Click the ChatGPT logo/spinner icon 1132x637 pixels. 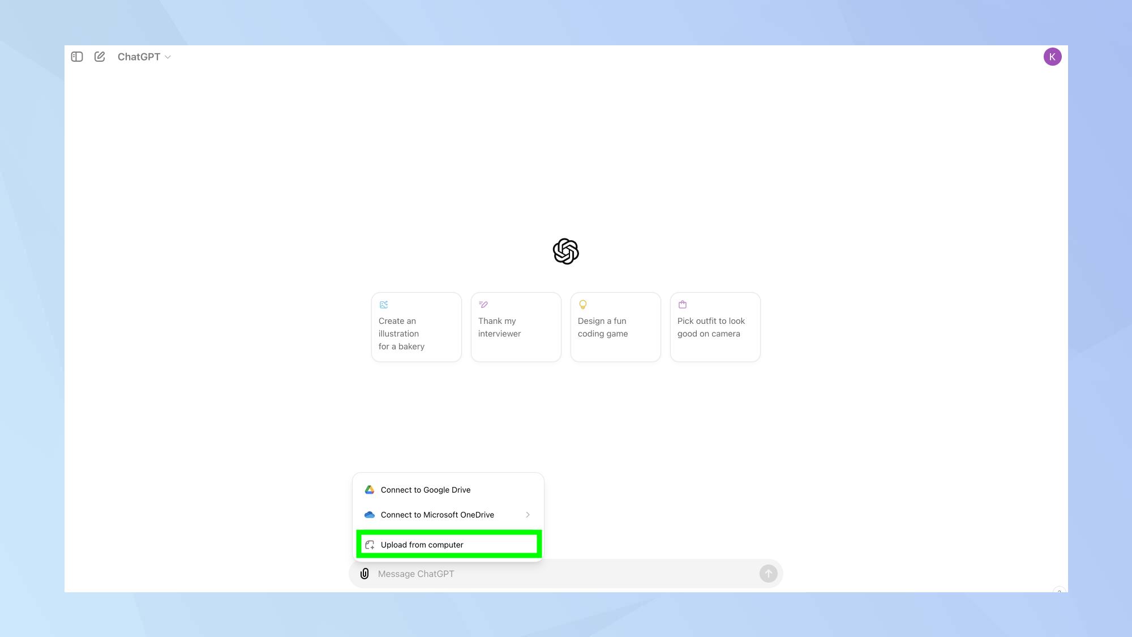pyautogui.click(x=566, y=250)
